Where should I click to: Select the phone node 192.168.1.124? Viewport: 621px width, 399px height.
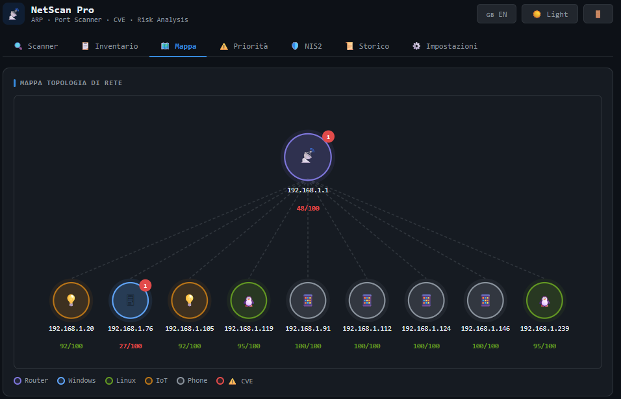pyautogui.click(x=426, y=300)
